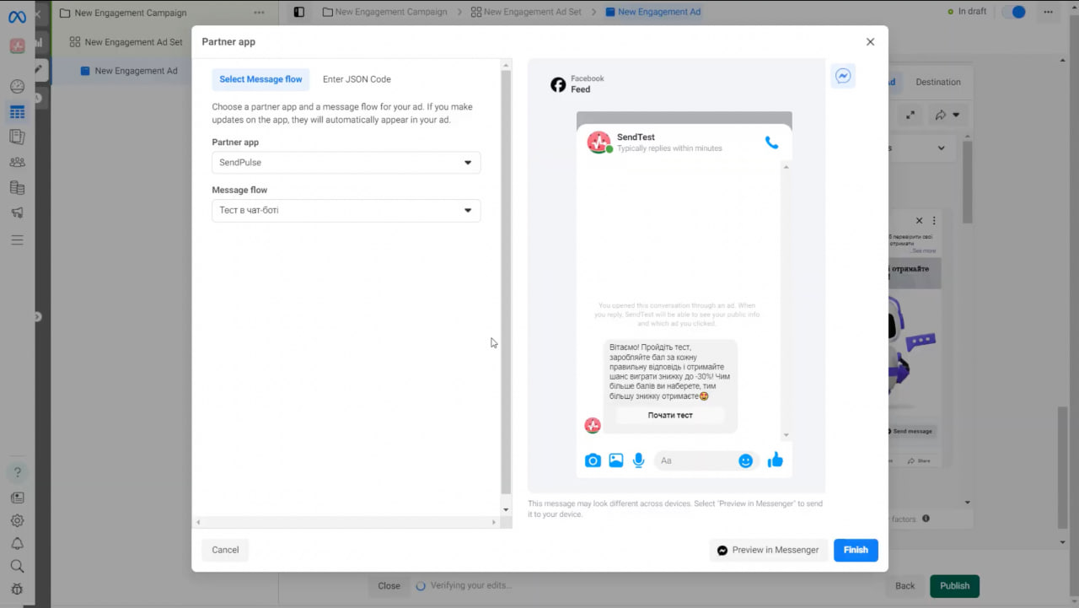Switch to the Select Message flow tab
1079x608 pixels.
(x=260, y=79)
